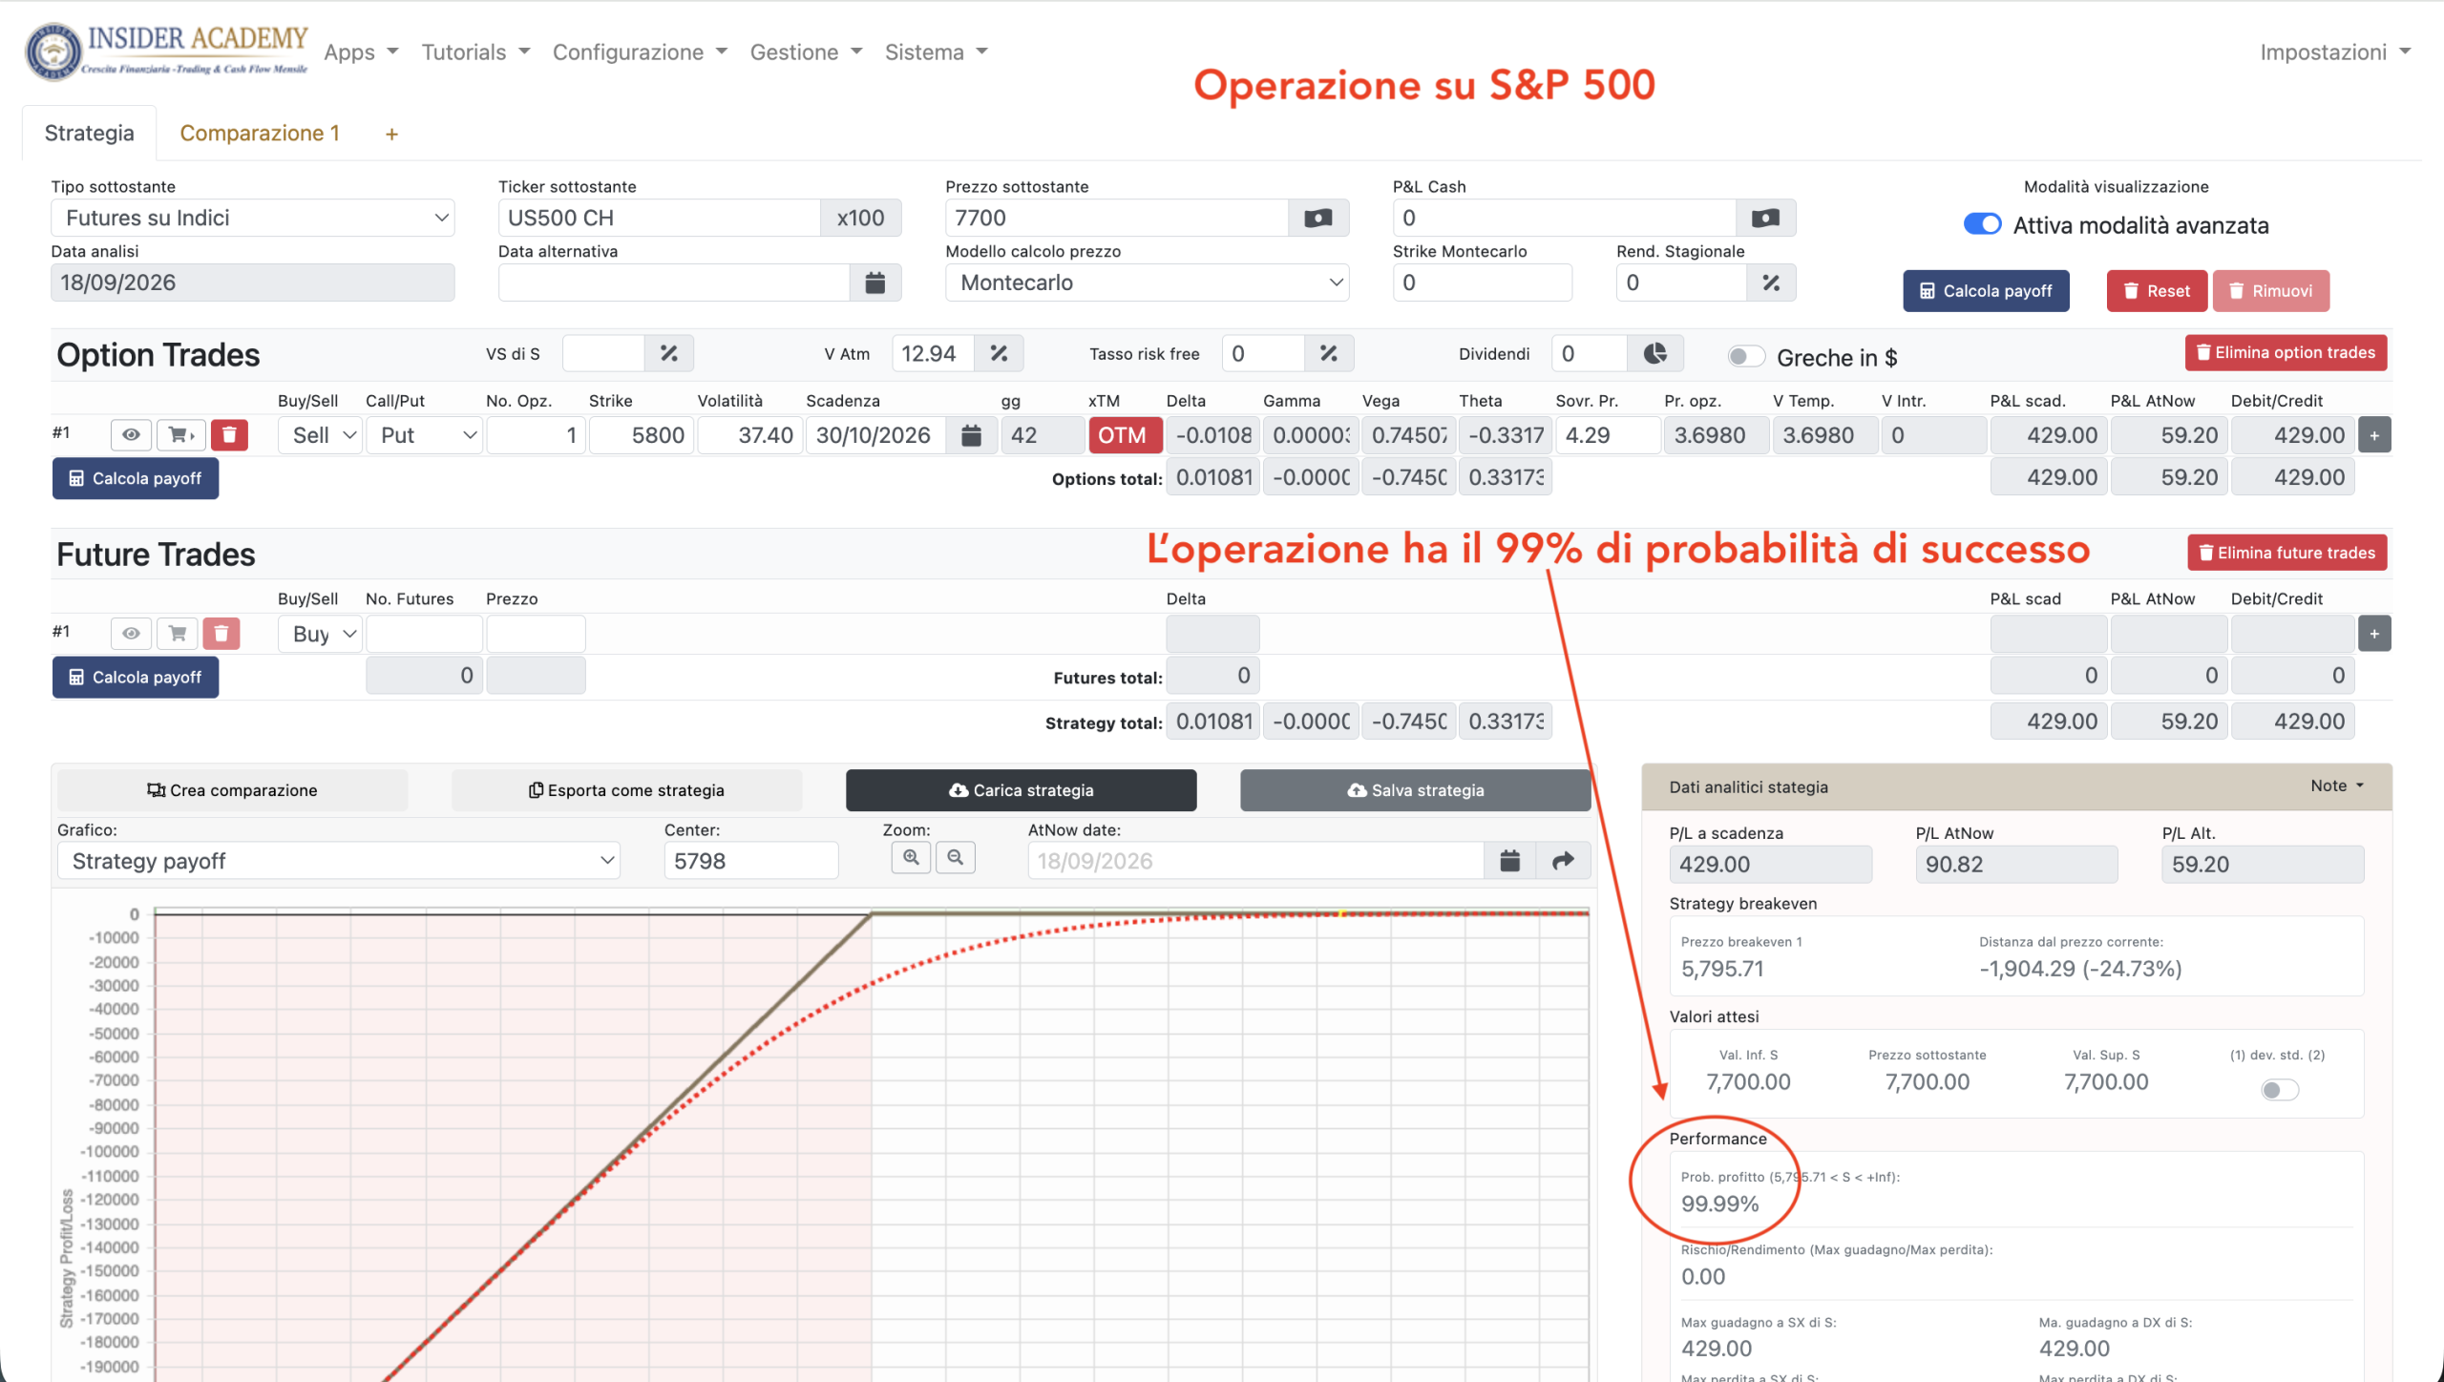Zoom in on the payoff chart
Viewport: 2444px width, 1382px height.
coord(912,857)
